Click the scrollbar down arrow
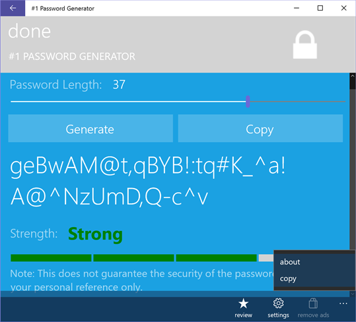The height and width of the screenshot is (322, 356). click(x=353, y=294)
